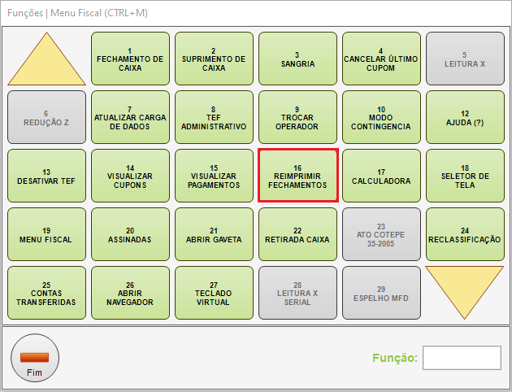Screen dimensions: 512x392
Task: Open 12 Ajuda (?) help
Action: [x=465, y=117]
